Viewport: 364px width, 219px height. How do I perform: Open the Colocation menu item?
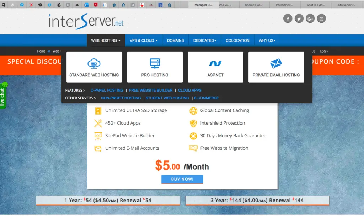click(237, 40)
